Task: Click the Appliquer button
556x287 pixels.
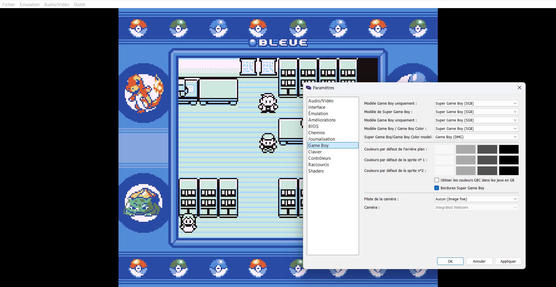Action: click(x=508, y=261)
